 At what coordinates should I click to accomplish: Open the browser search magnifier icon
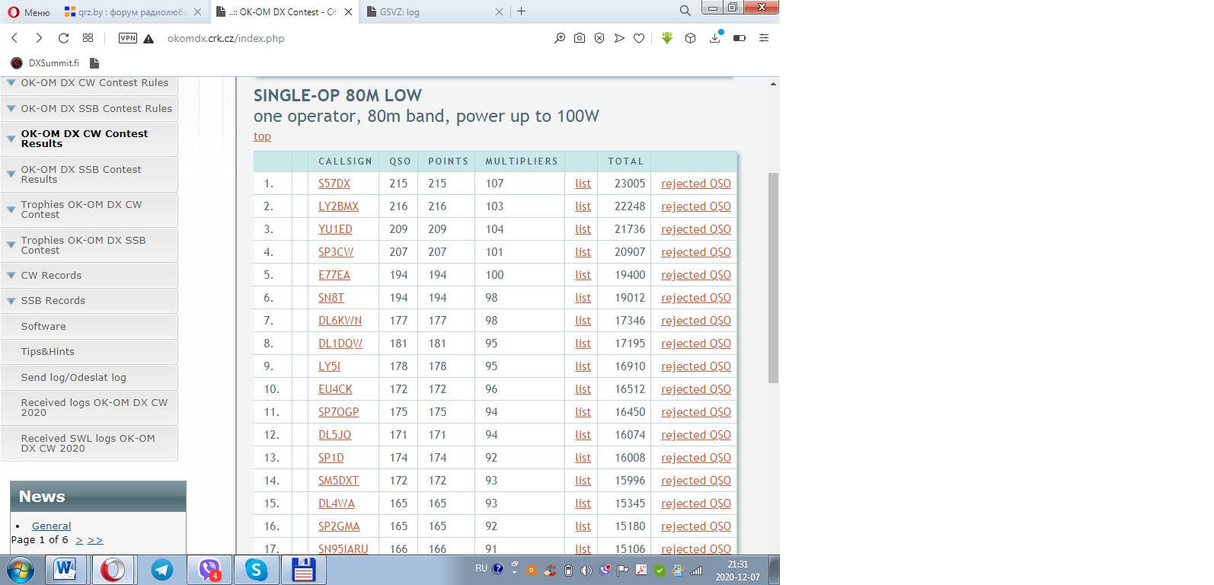point(685,11)
